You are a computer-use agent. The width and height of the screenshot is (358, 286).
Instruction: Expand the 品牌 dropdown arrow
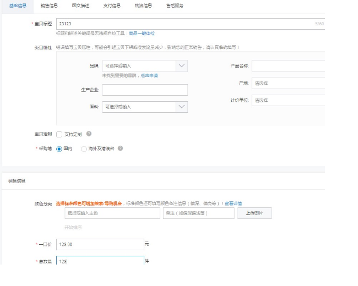point(182,66)
